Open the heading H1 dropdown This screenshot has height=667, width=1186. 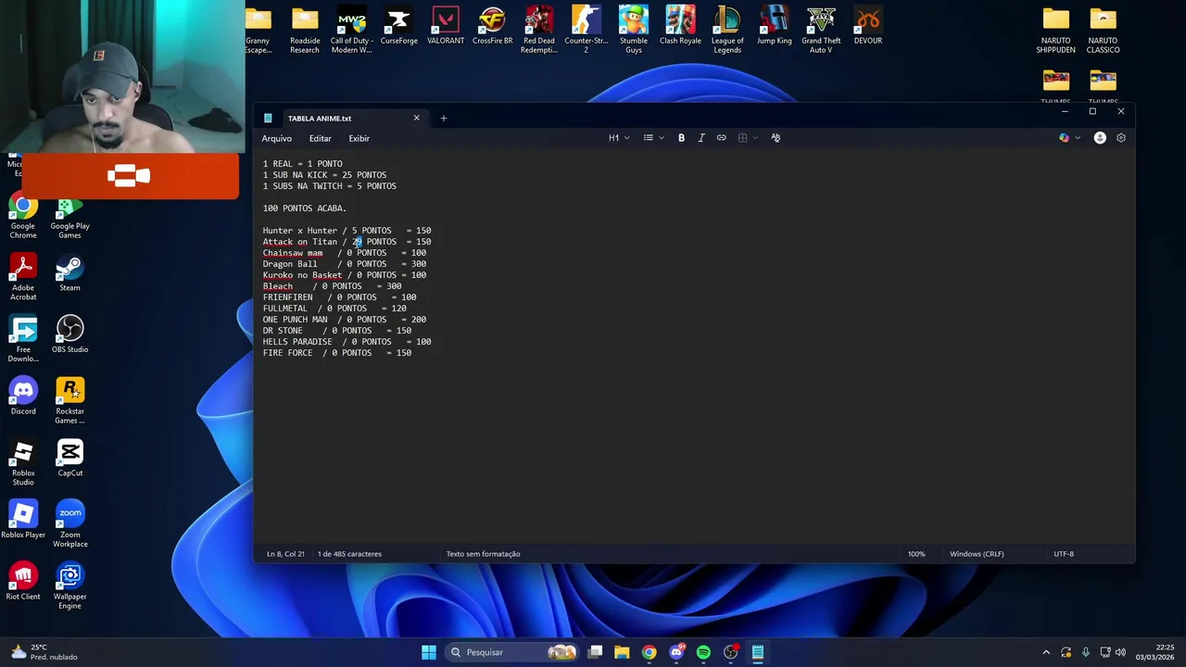pyautogui.click(x=618, y=138)
